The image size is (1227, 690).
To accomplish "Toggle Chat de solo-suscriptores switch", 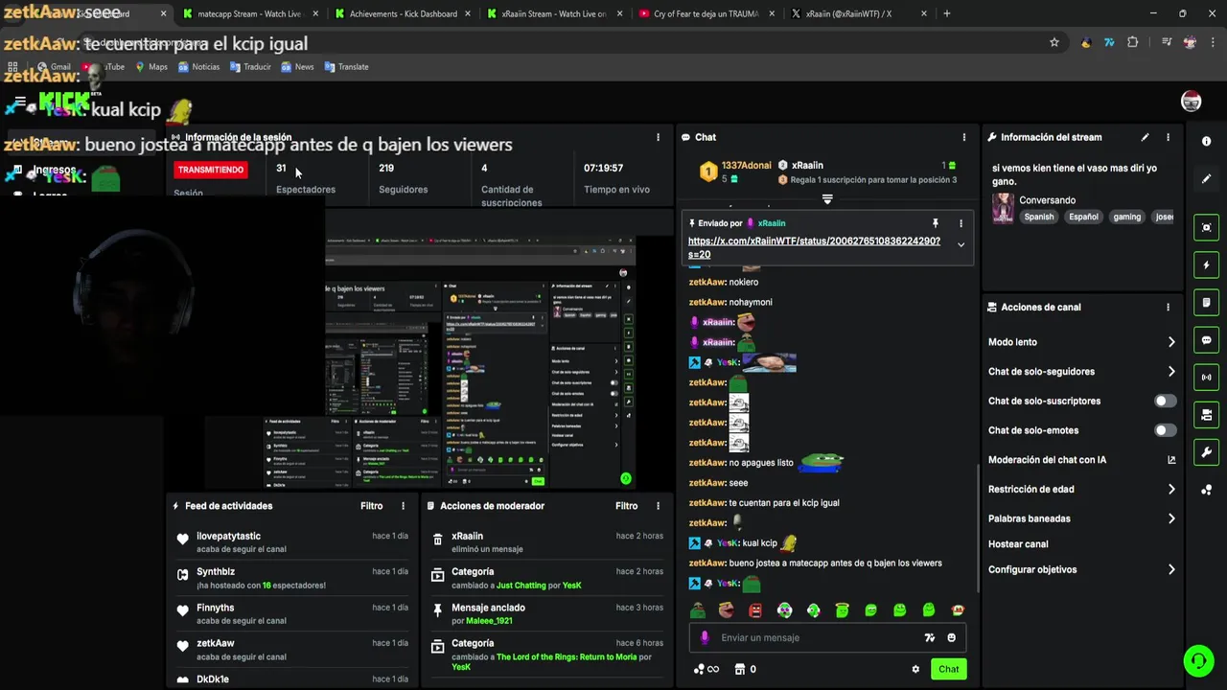I will pyautogui.click(x=1165, y=401).
